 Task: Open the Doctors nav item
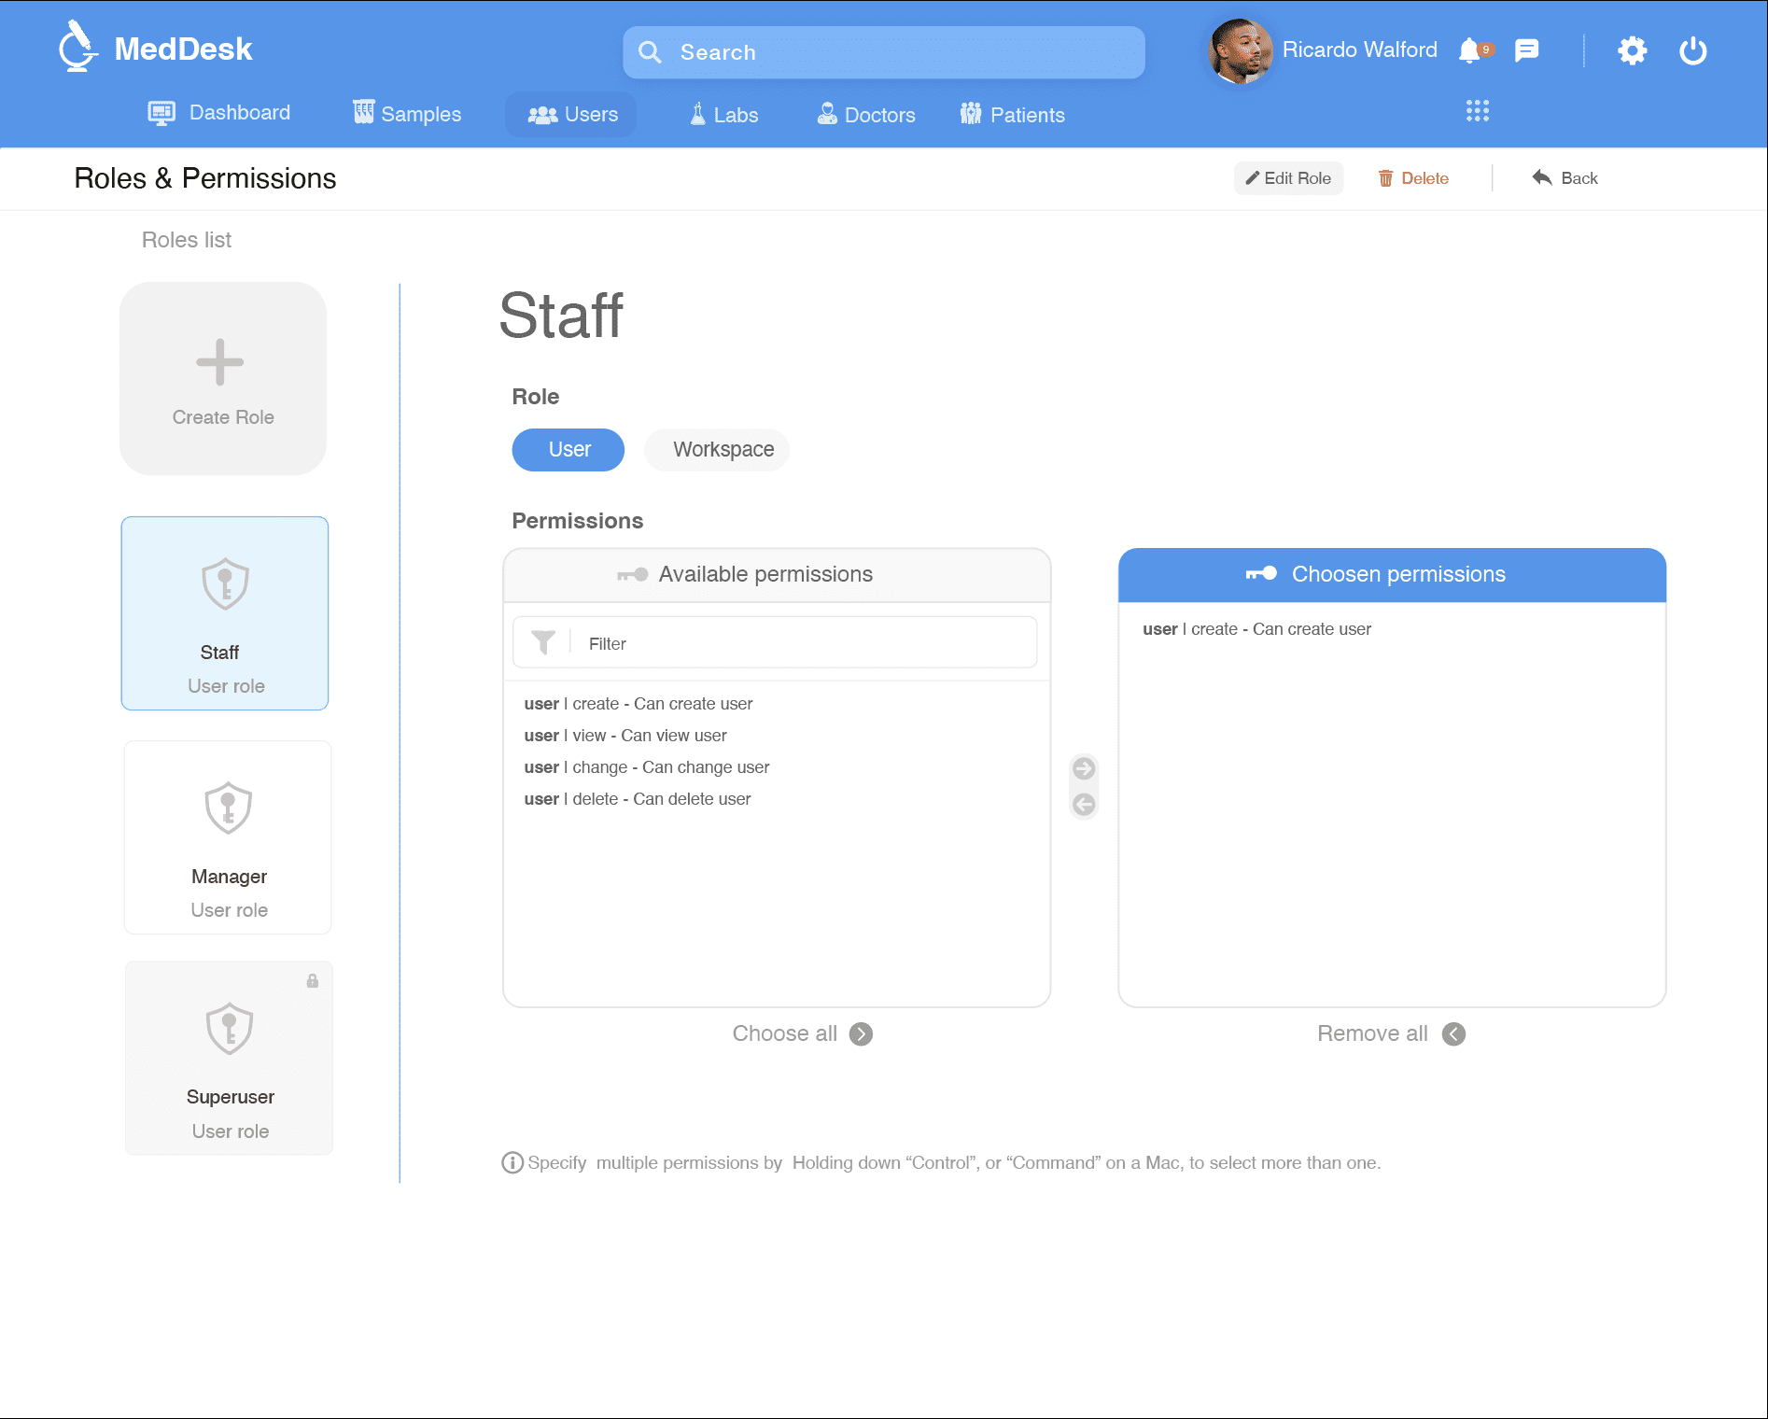tap(866, 114)
